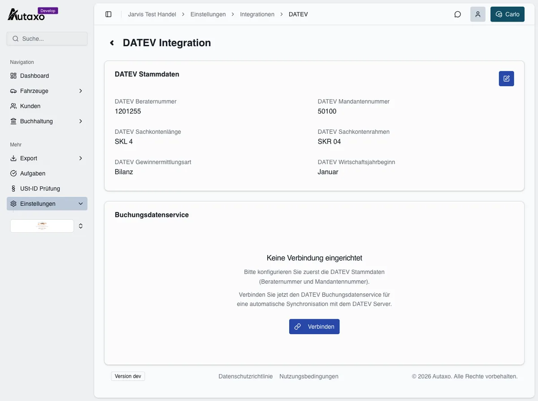
Task: Click the USt-ID paragraph symbol icon
Action: coord(13,189)
